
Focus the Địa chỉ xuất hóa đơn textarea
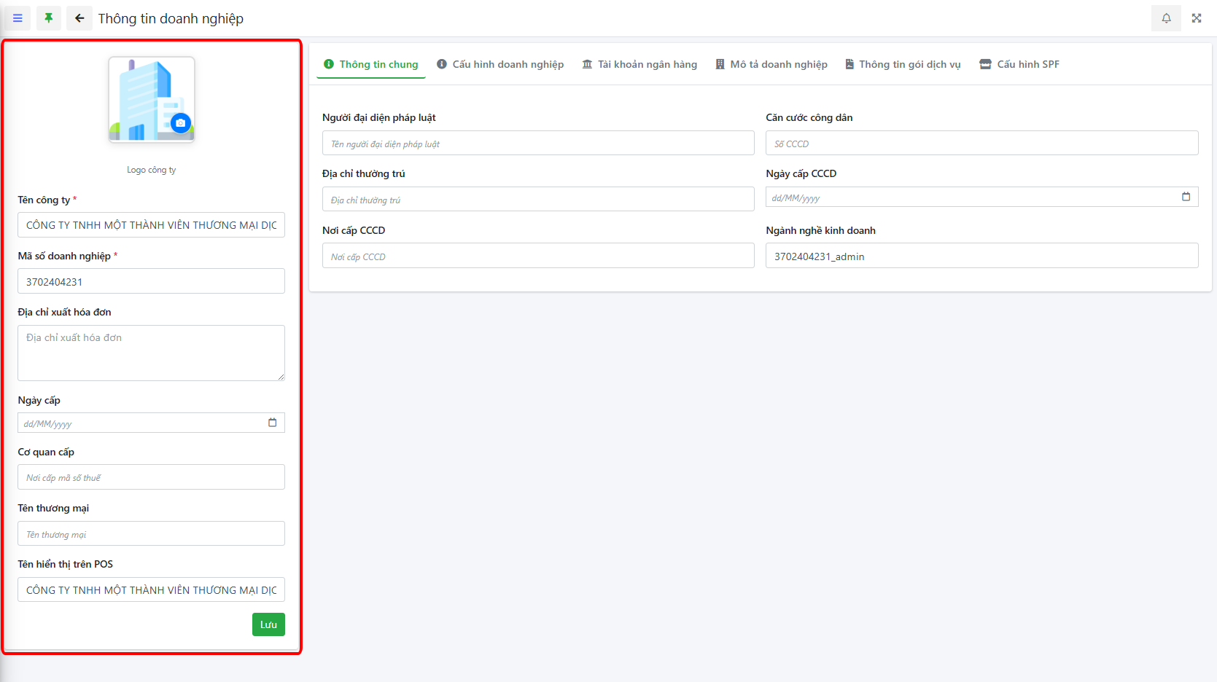(x=151, y=353)
